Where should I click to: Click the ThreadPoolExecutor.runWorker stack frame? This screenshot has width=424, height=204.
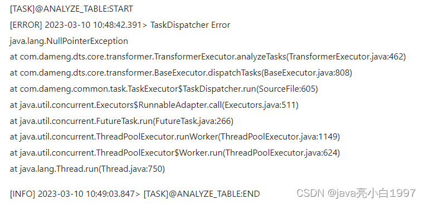[x=175, y=137]
